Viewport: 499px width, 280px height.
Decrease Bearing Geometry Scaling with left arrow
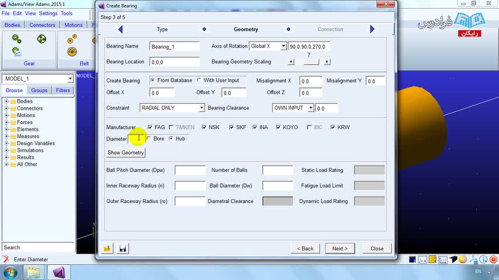tap(291, 62)
